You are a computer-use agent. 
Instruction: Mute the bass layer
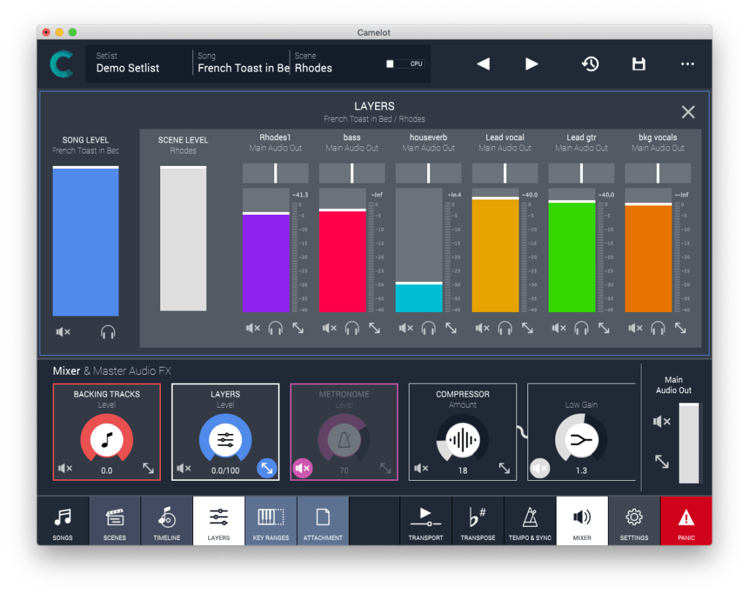click(329, 328)
